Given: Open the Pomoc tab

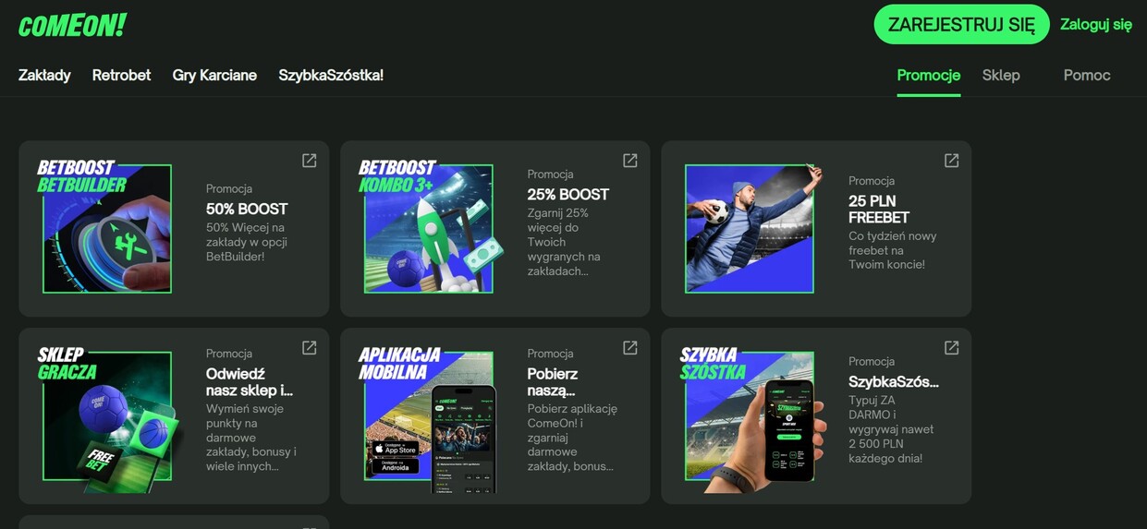Looking at the screenshot, I should 1087,76.
